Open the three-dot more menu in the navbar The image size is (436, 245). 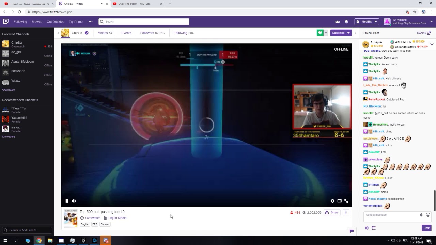91,22
